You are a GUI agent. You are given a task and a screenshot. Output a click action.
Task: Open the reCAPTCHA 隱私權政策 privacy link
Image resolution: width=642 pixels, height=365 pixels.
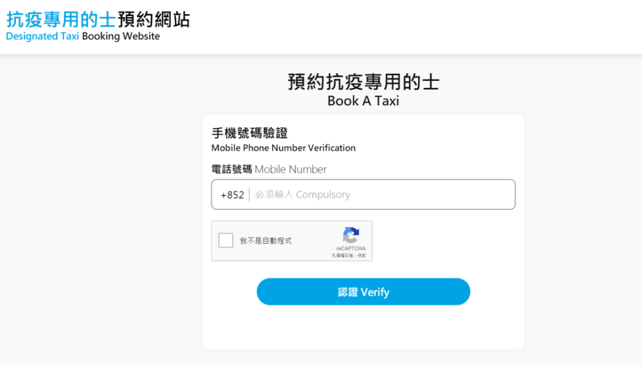[343, 255]
